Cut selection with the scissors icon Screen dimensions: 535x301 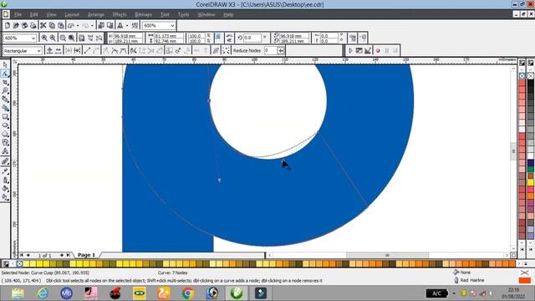coord(43,26)
